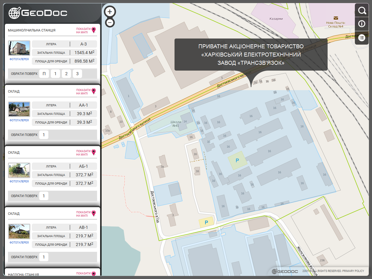Select floor П for Машинолічильна станція
Image resolution: width=372 pixels, height=279 pixels.
pos(44,74)
